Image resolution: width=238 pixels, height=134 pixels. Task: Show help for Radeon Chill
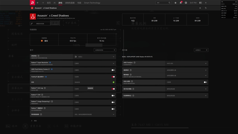[x=42, y=95]
